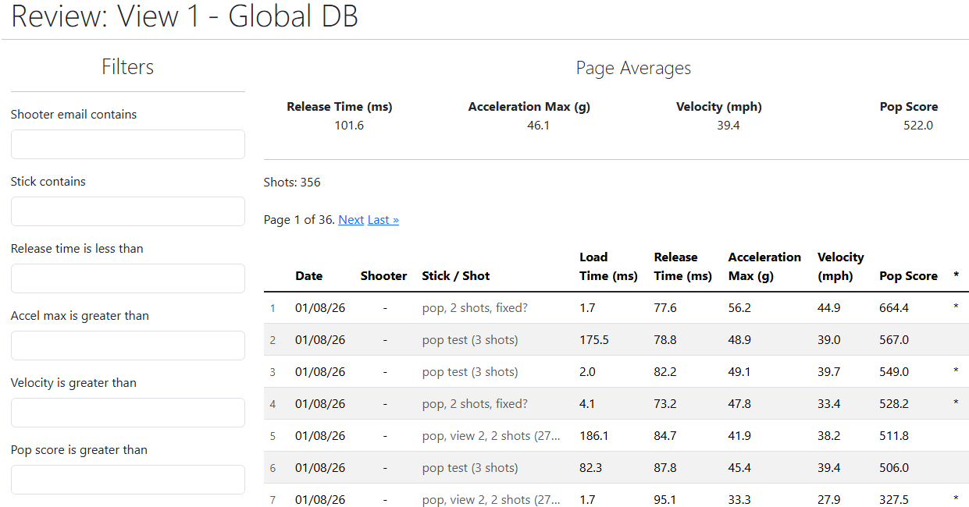
Task: Go to the Last page link
Action: 383,220
